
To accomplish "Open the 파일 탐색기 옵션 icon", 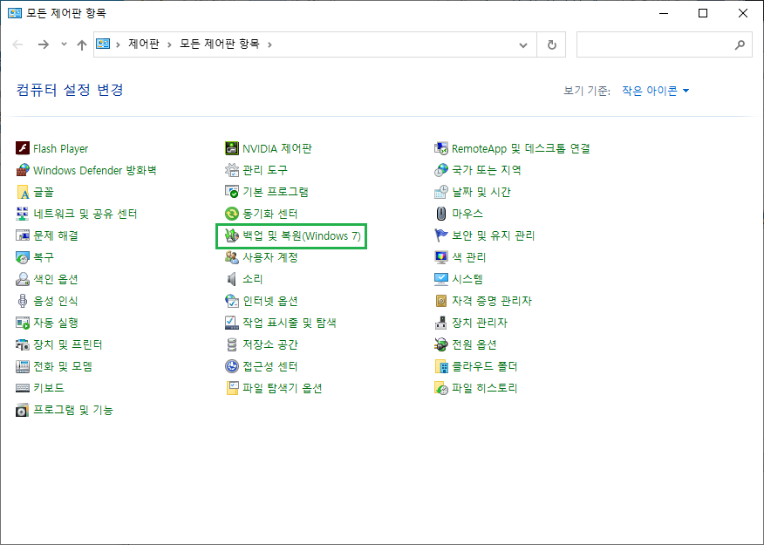I will (x=232, y=388).
